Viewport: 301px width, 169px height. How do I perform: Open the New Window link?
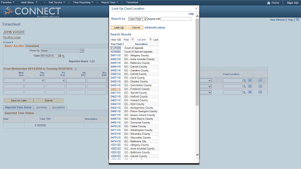277,20
